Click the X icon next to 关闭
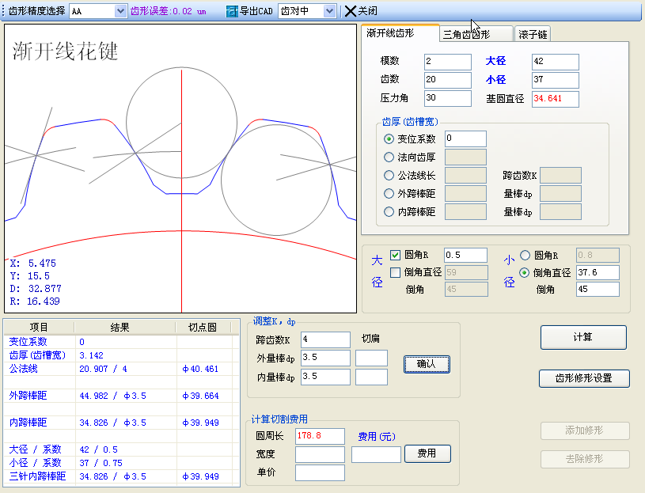Viewport: 645px width, 493px height. coord(350,11)
